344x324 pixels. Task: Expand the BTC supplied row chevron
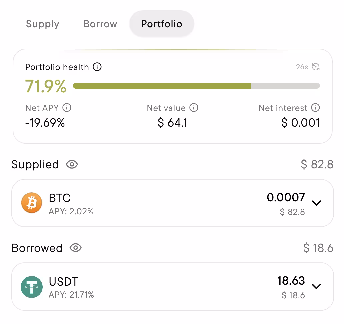tap(316, 203)
